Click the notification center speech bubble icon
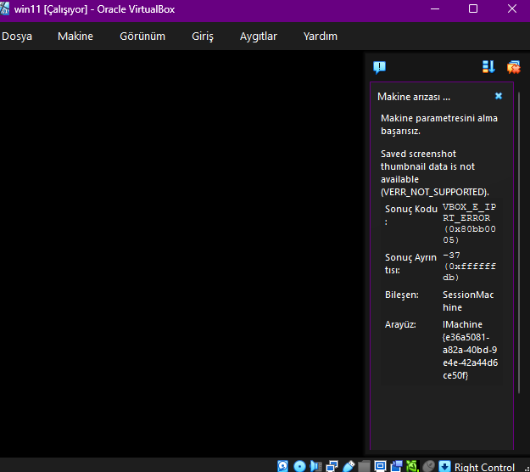 (x=379, y=67)
